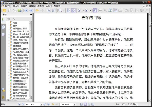Open the 插入(E) menu
The height and width of the screenshot is (107, 152).
tap(16, 6)
